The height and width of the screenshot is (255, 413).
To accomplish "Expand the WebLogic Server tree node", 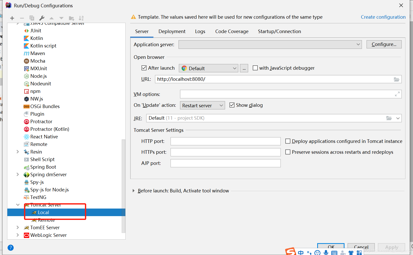I will pos(18,235).
